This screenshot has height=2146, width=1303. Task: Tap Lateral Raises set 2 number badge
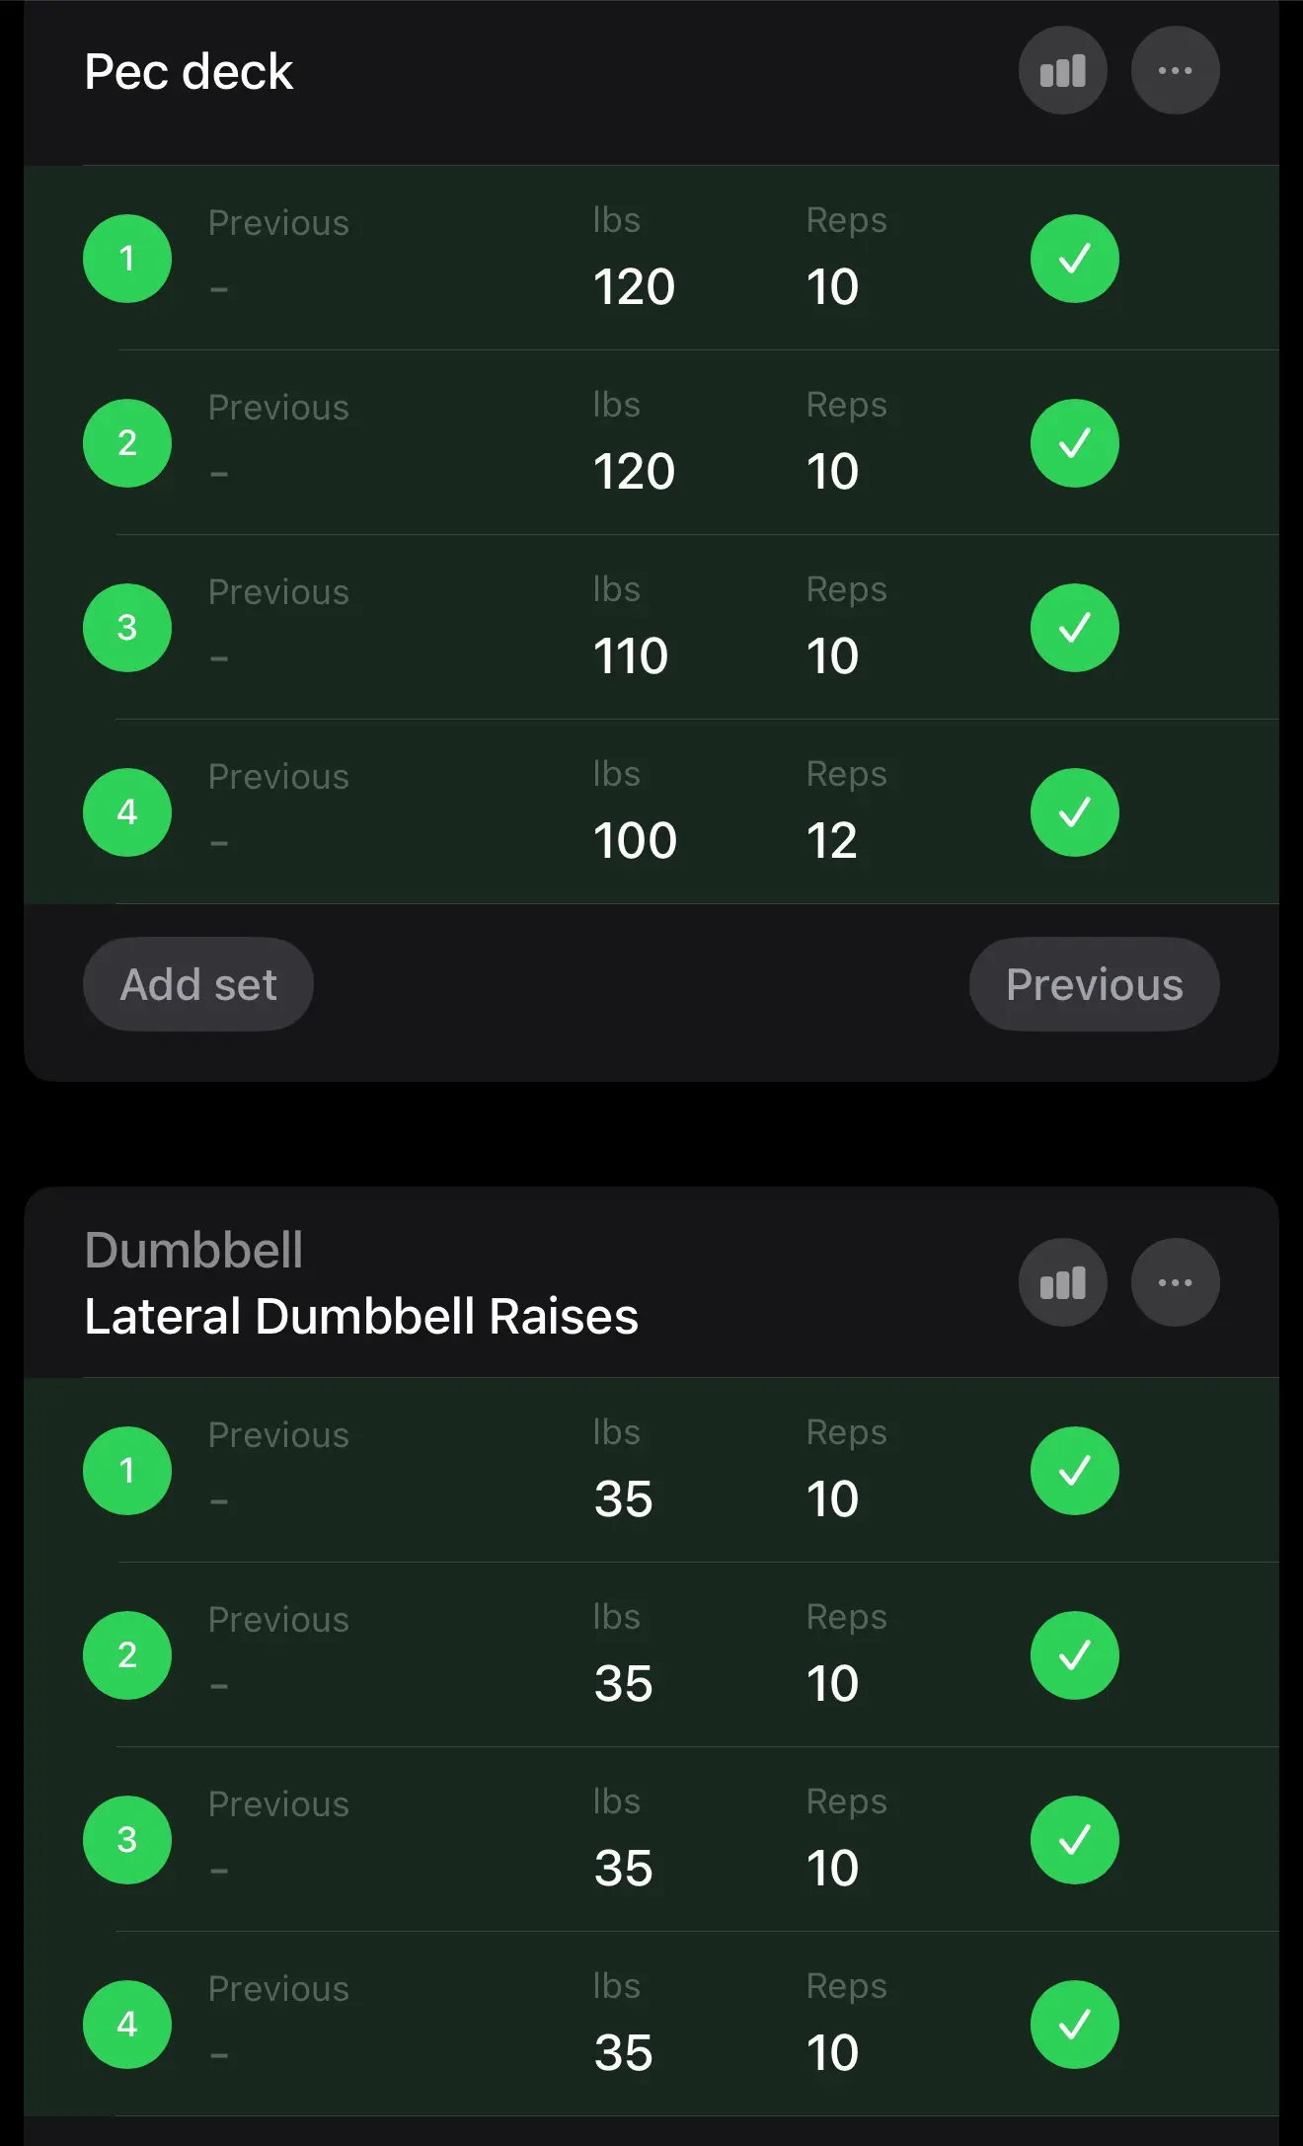point(127,1655)
